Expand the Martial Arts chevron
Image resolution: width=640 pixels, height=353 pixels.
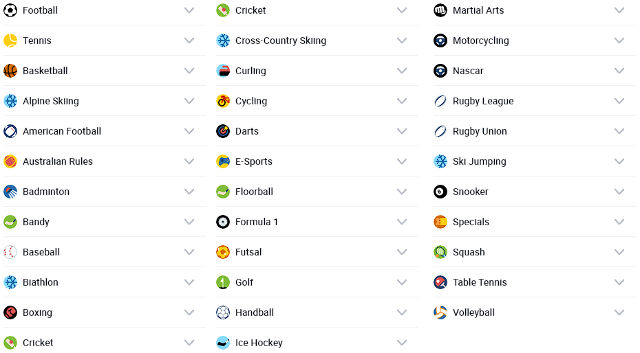click(619, 10)
